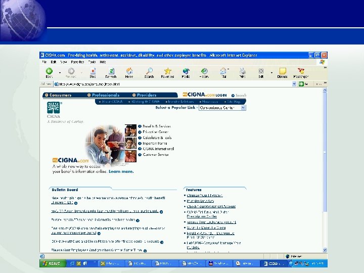Image resolution: width=364 pixels, height=273 pixels.
Task: Click the Edit toolbar icon
Action: pos(261,73)
